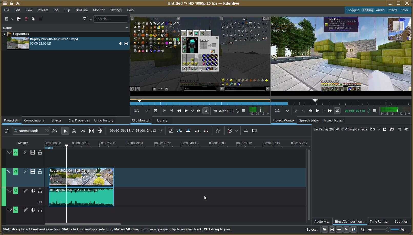Click the delete clip trash icon
This screenshot has width=413, height=235.
(26, 19)
